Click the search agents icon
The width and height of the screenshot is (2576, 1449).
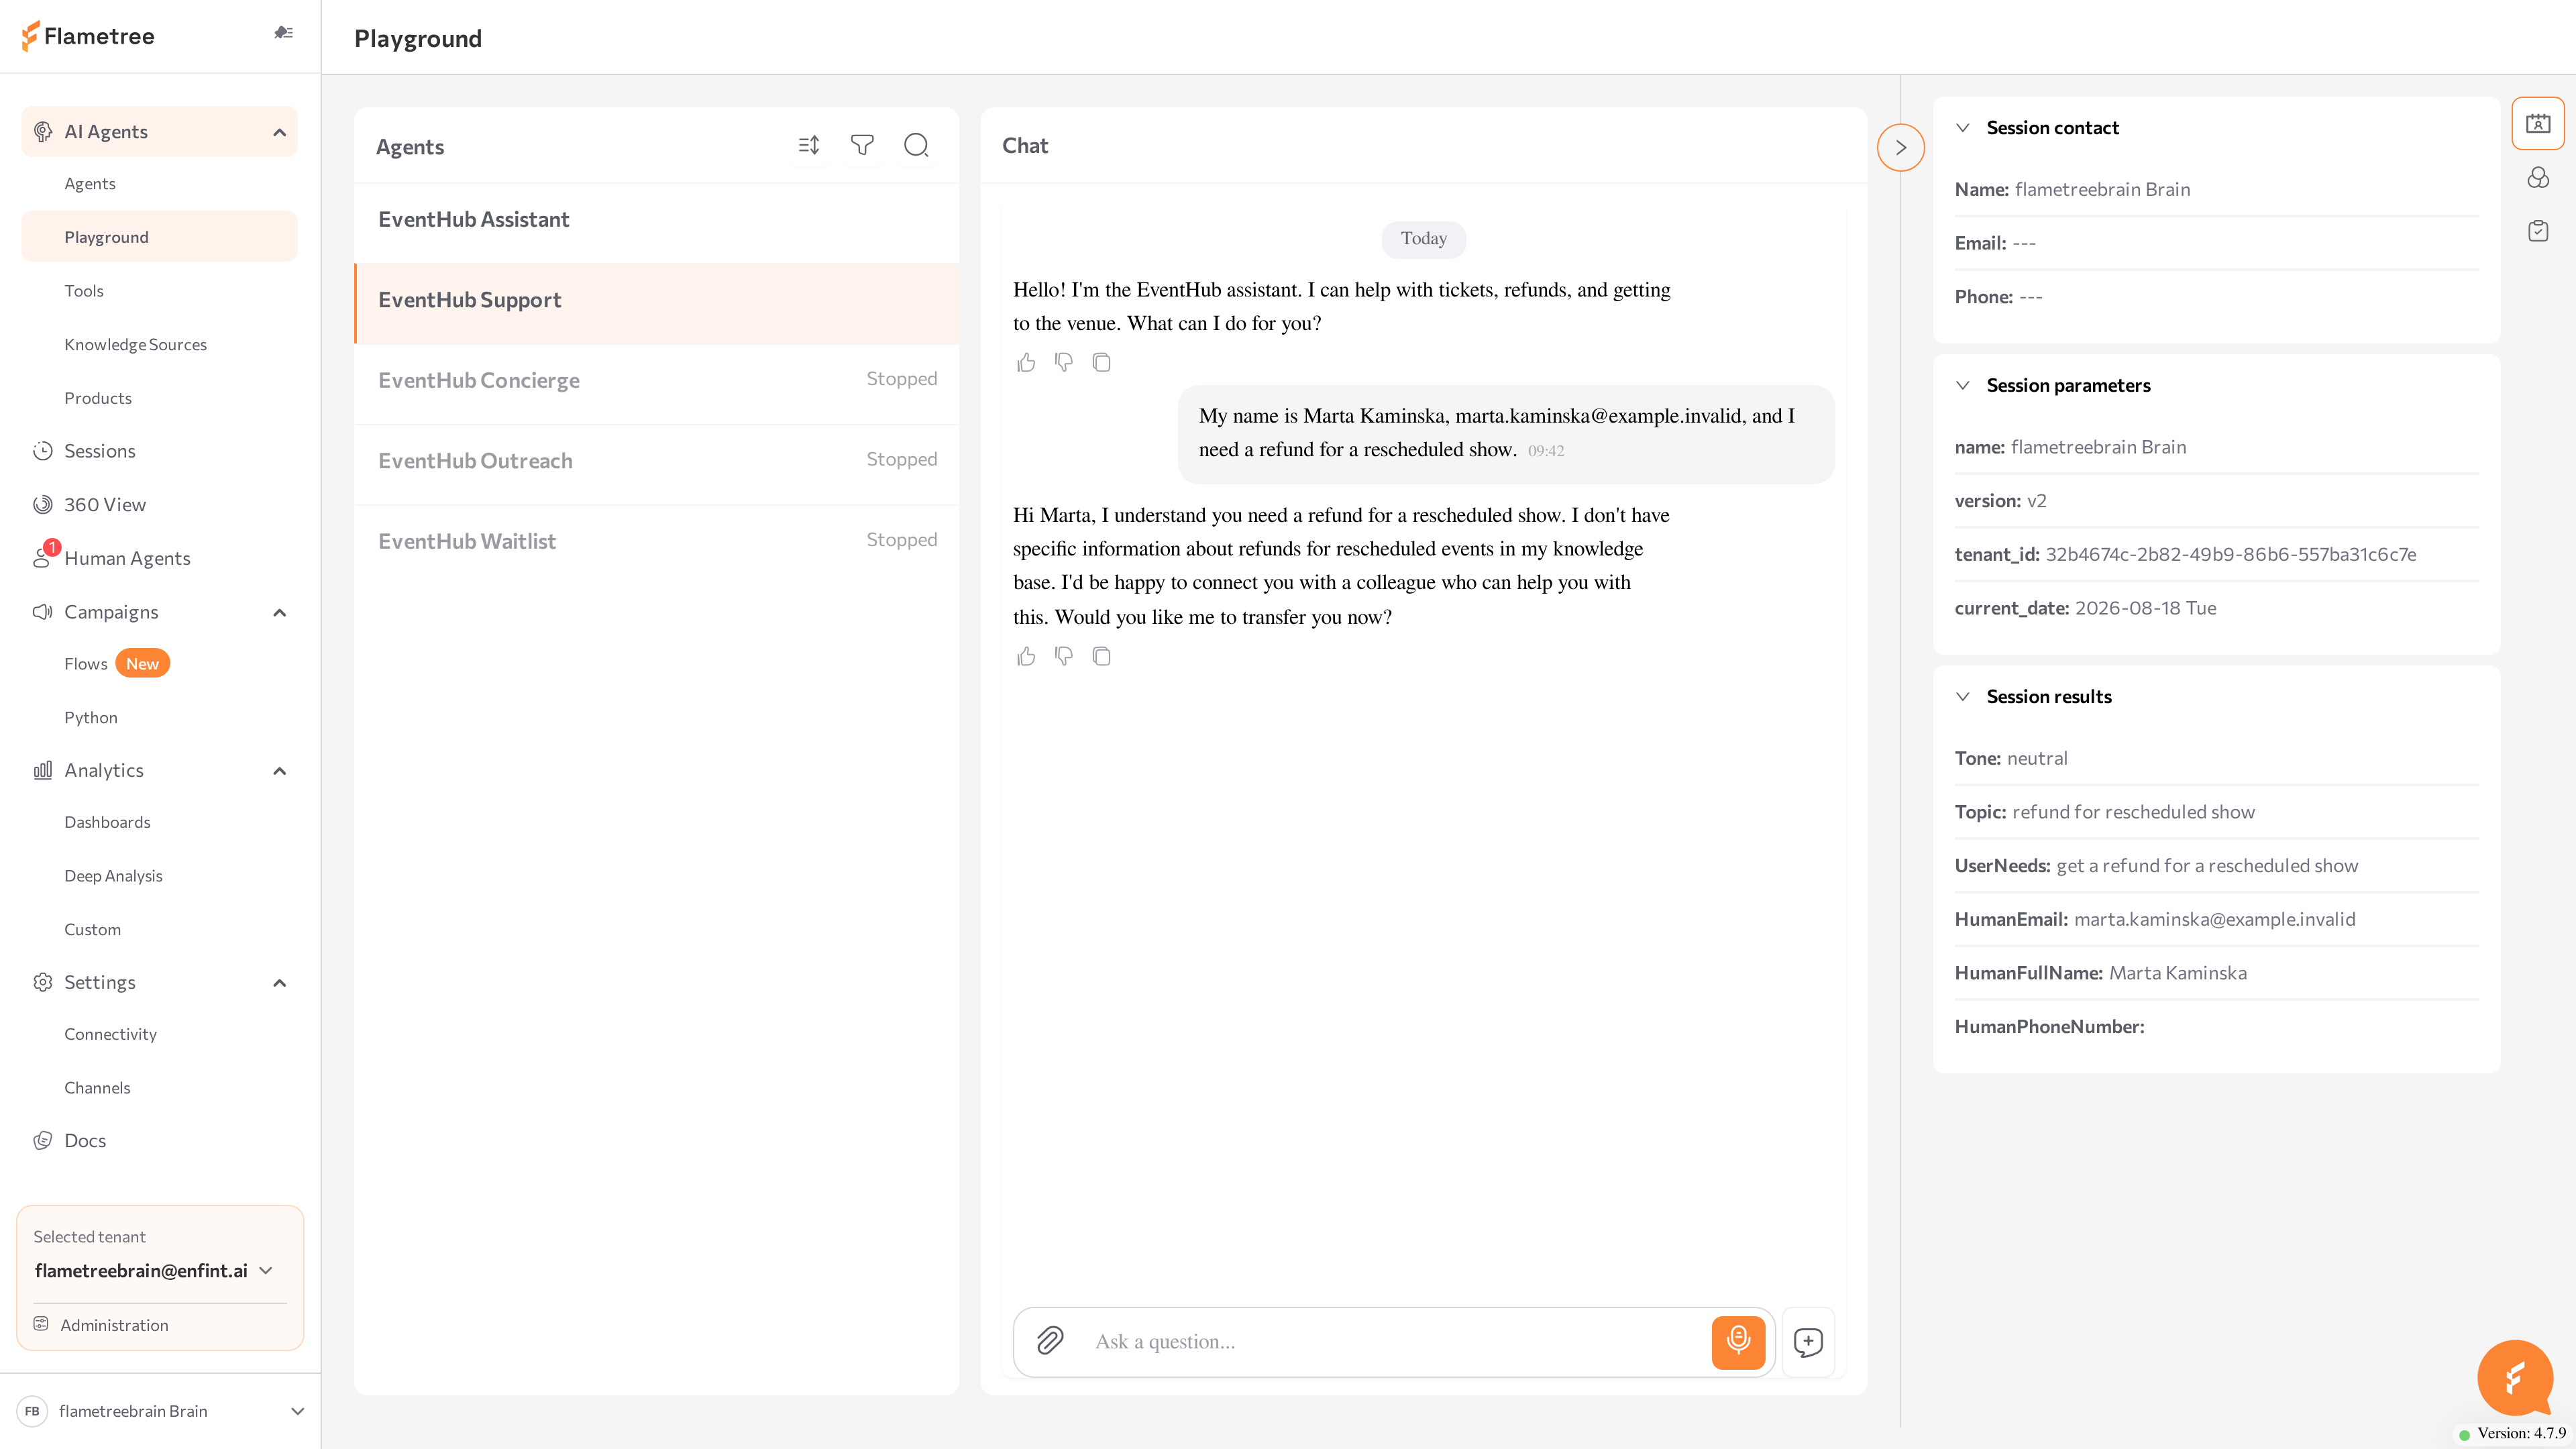coord(916,146)
